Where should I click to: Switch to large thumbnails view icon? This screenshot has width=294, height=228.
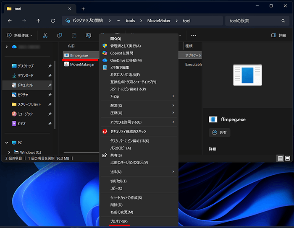pos(287,158)
